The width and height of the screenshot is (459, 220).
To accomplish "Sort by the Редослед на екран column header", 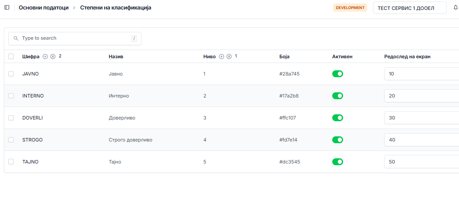I will click(407, 57).
